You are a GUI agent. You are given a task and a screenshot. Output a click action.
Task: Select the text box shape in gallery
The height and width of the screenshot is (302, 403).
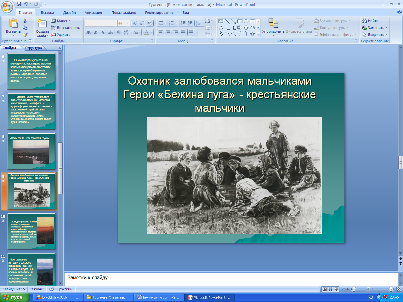(221, 21)
